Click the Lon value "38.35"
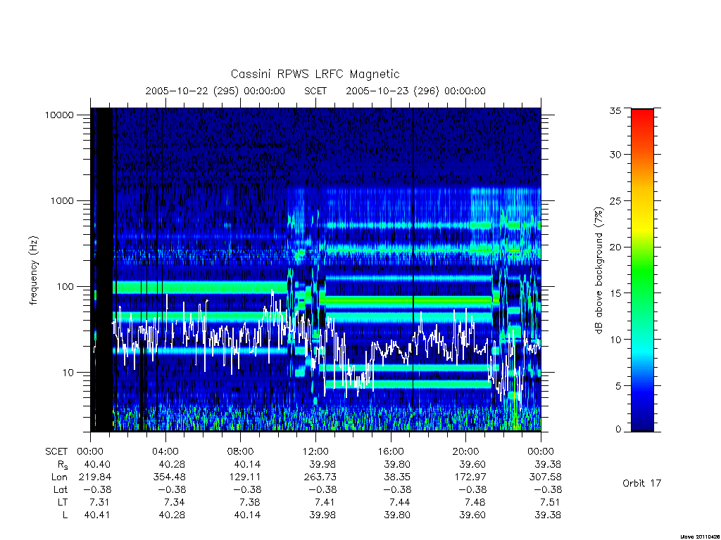Image resolution: width=721 pixels, height=540 pixels. (399, 477)
